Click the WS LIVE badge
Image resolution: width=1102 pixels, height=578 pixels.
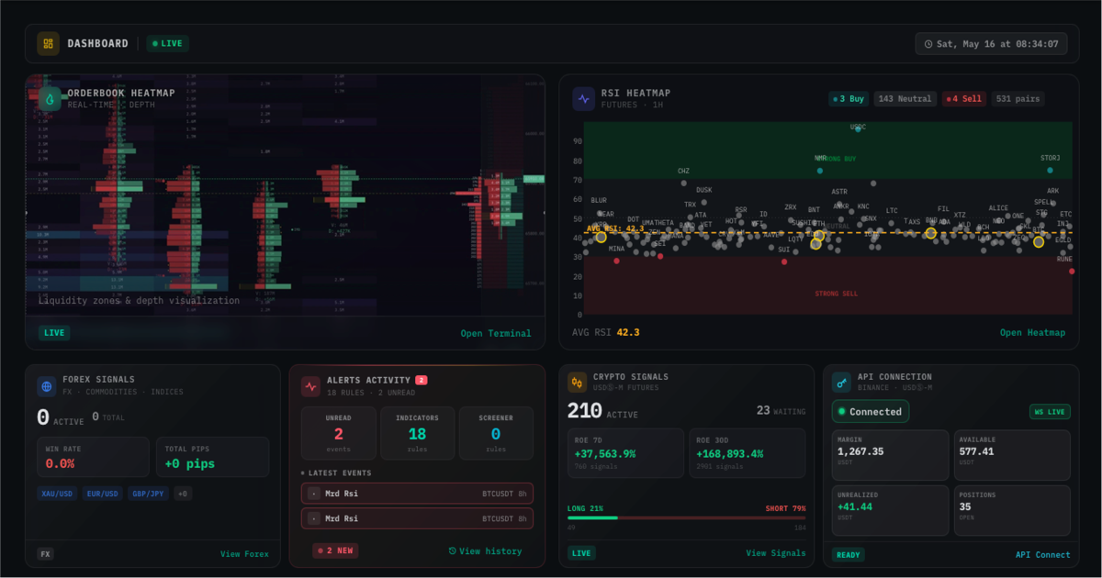[1050, 412]
